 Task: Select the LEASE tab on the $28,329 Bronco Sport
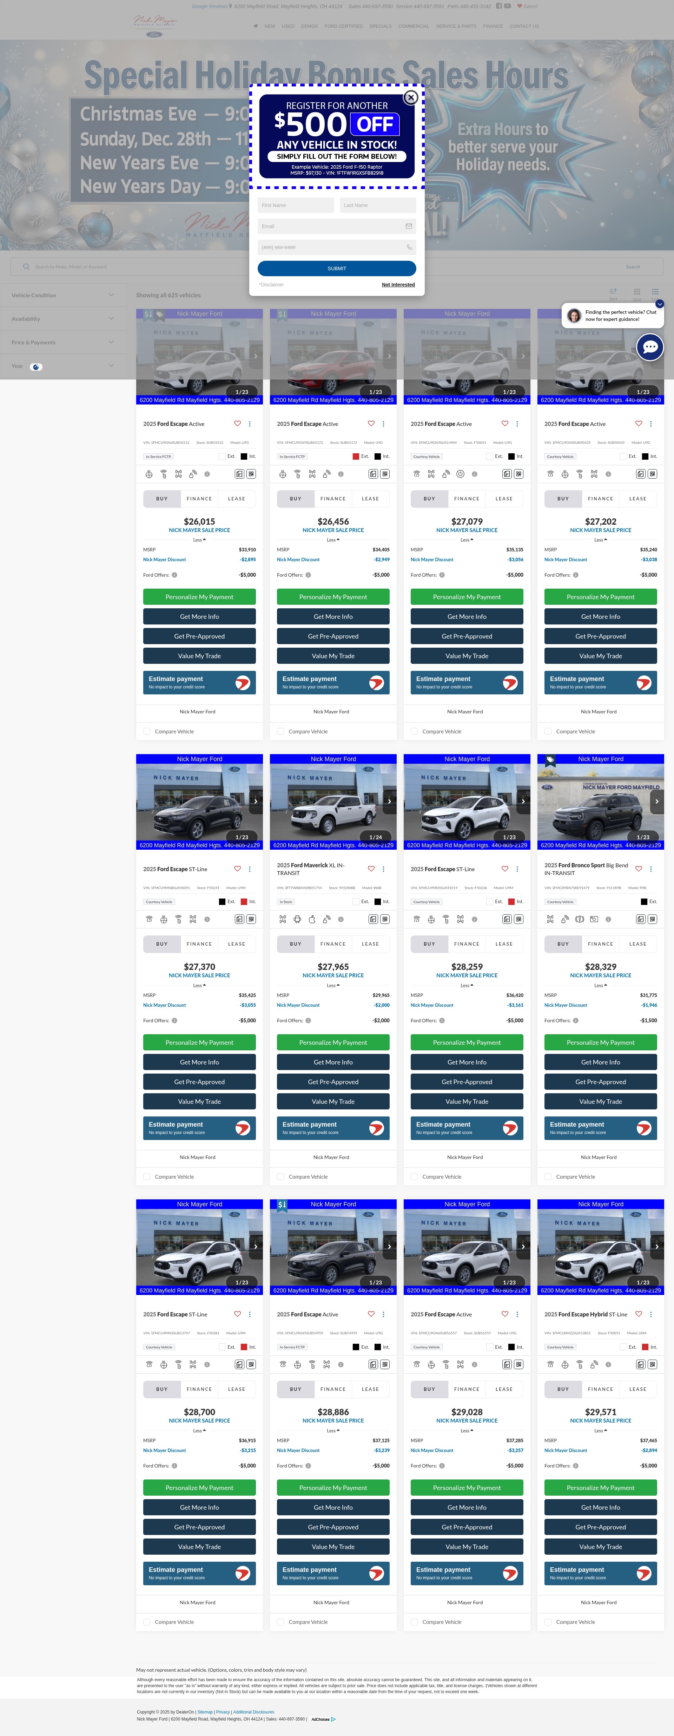tap(637, 944)
